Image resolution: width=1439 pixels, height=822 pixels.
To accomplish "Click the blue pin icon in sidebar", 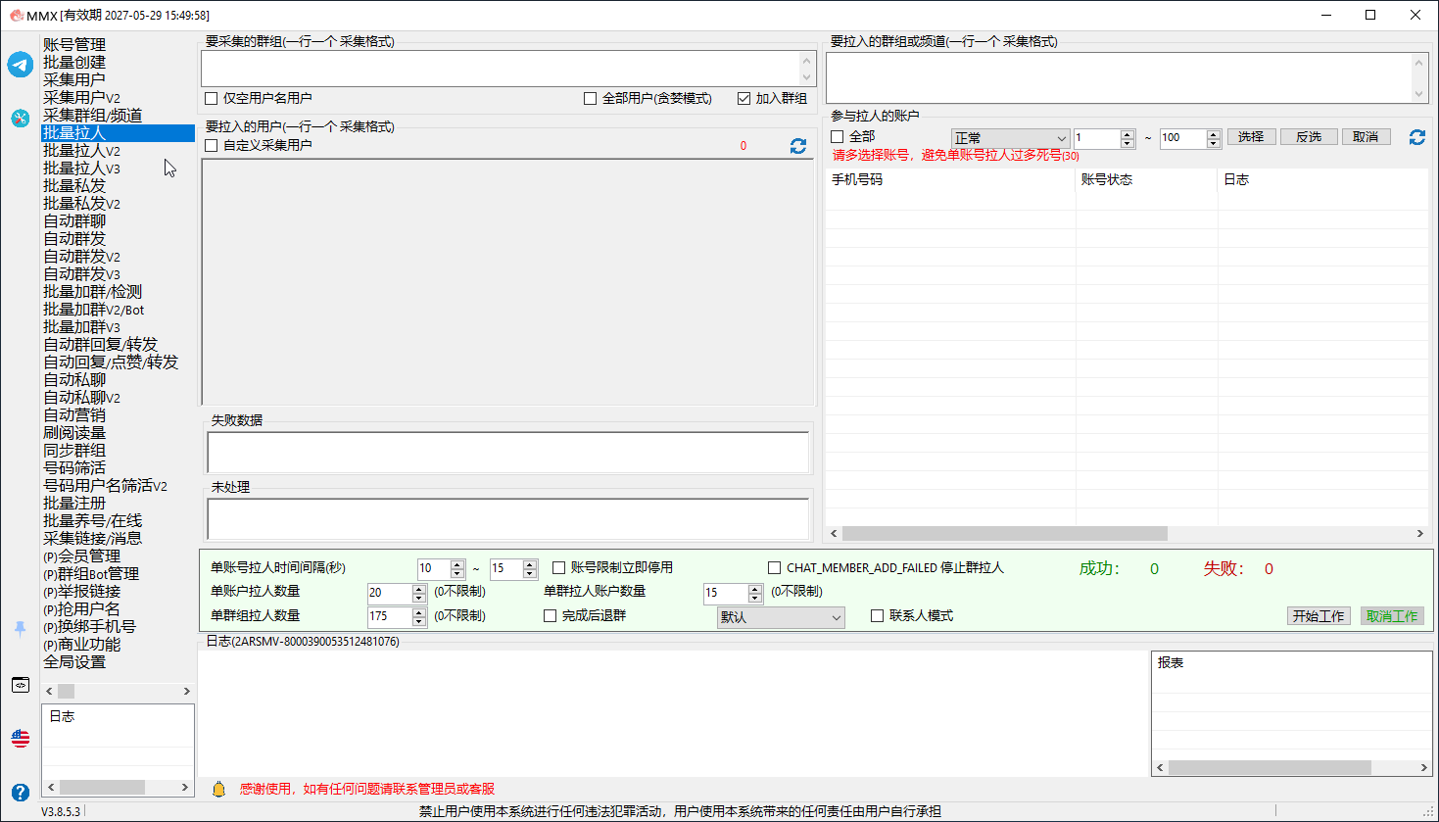I will pos(21,629).
